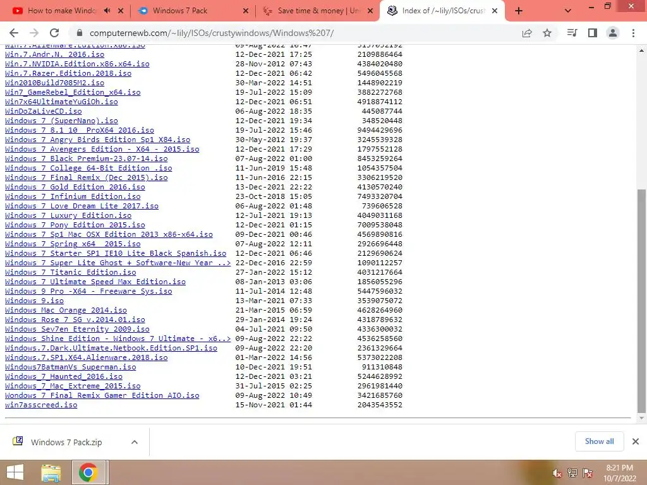Image resolution: width=647 pixels, height=485 pixels.
Task: Click the address bar URL
Action: [x=211, y=33]
